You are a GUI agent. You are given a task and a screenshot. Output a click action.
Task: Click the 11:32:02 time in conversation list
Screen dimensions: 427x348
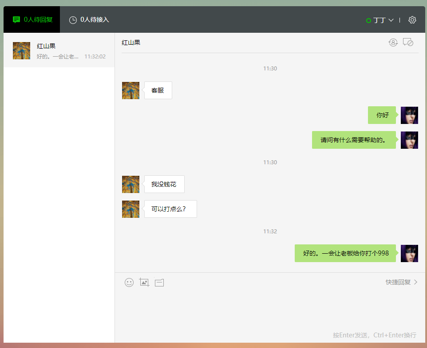coord(95,57)
